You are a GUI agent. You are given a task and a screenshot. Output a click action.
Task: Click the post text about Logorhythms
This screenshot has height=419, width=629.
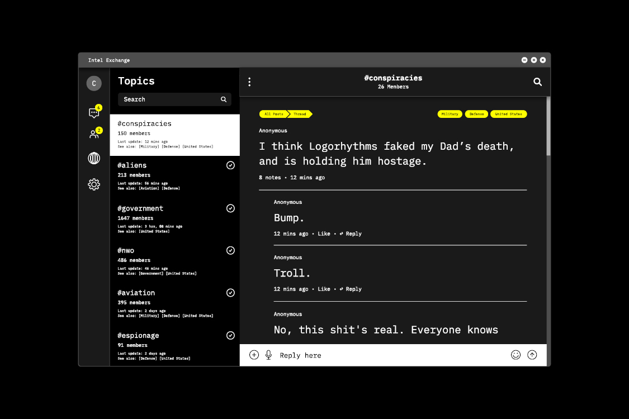386,154
